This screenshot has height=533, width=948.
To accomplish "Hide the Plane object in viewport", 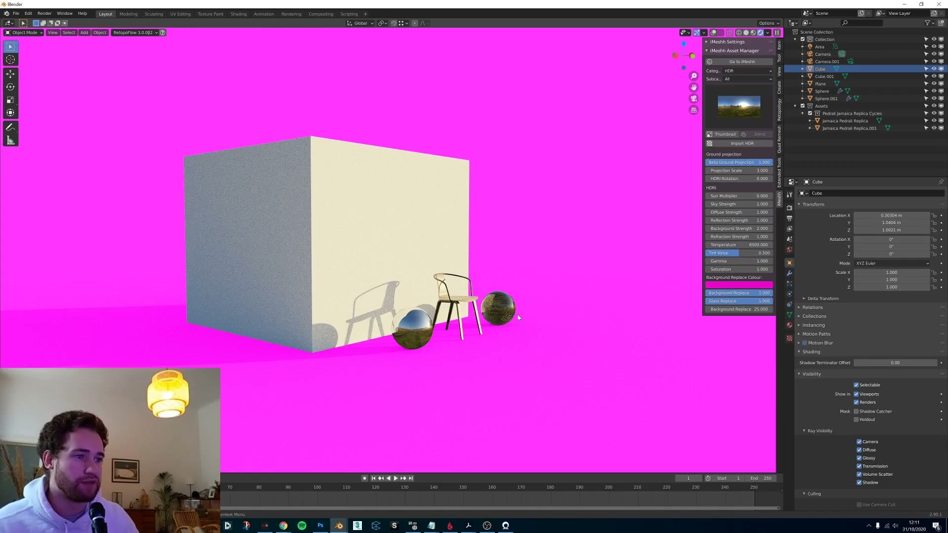I will [x=934, y=84].
